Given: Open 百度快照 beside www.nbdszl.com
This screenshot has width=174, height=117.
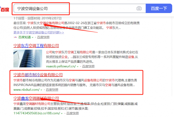Looking at the screenshot, I should (x=52, y=90).
